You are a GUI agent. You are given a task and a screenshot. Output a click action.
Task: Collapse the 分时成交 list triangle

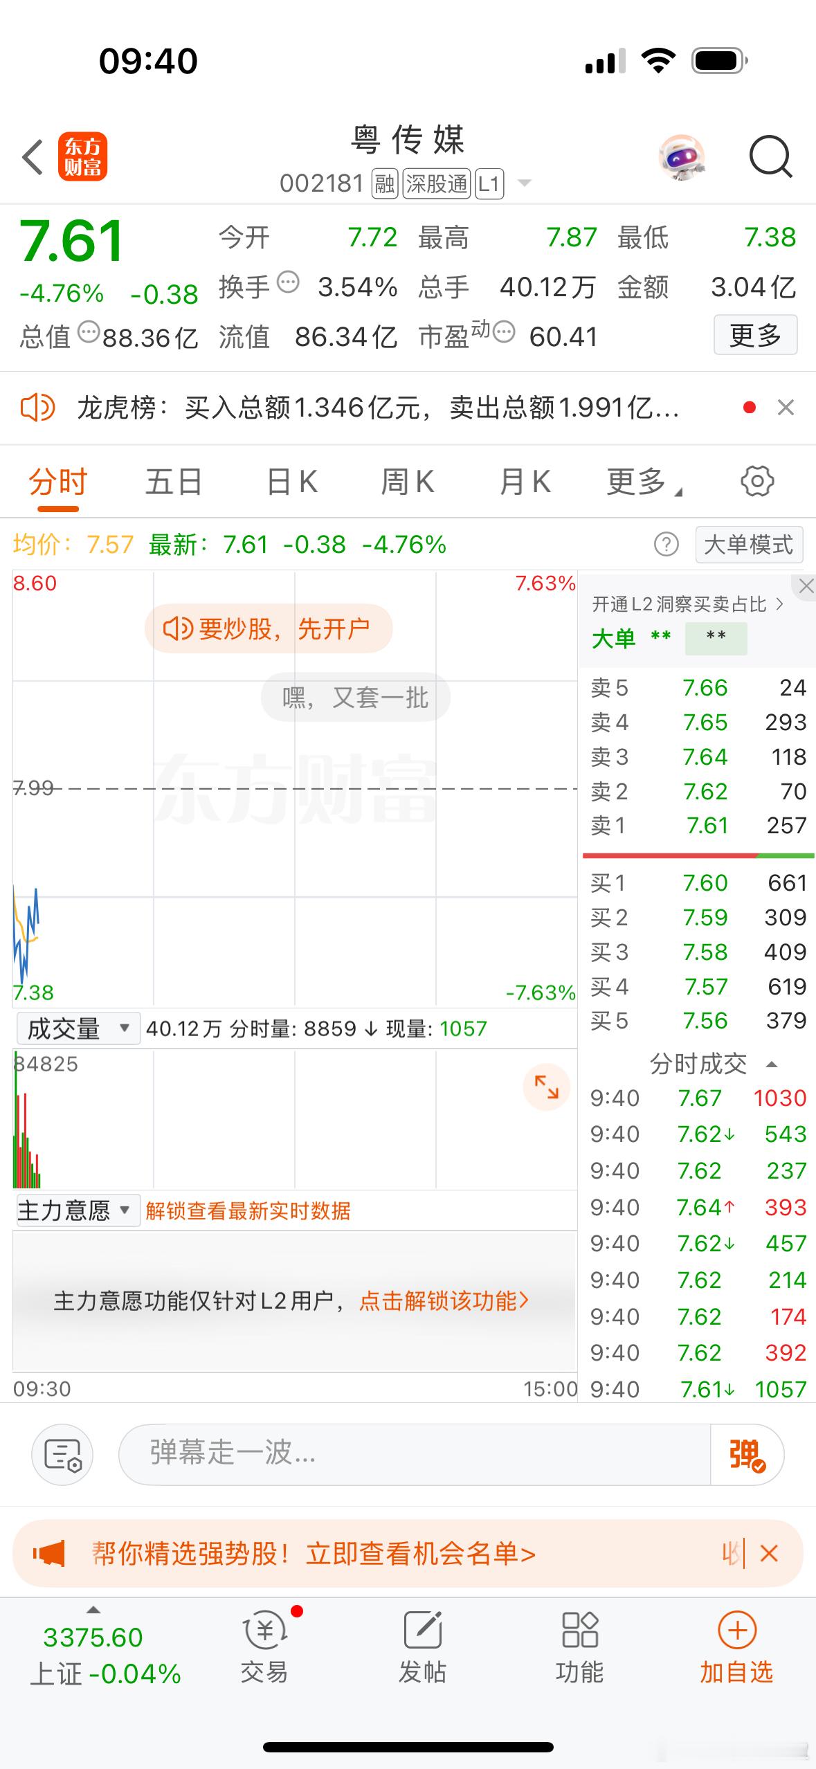772,1064
